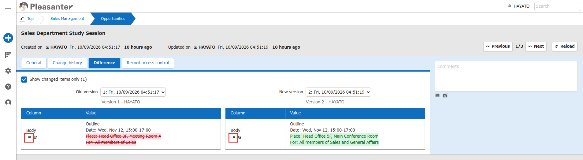
Task: Click the record counter 1/3
Action: pyautogui.click(x=519, y=47)
